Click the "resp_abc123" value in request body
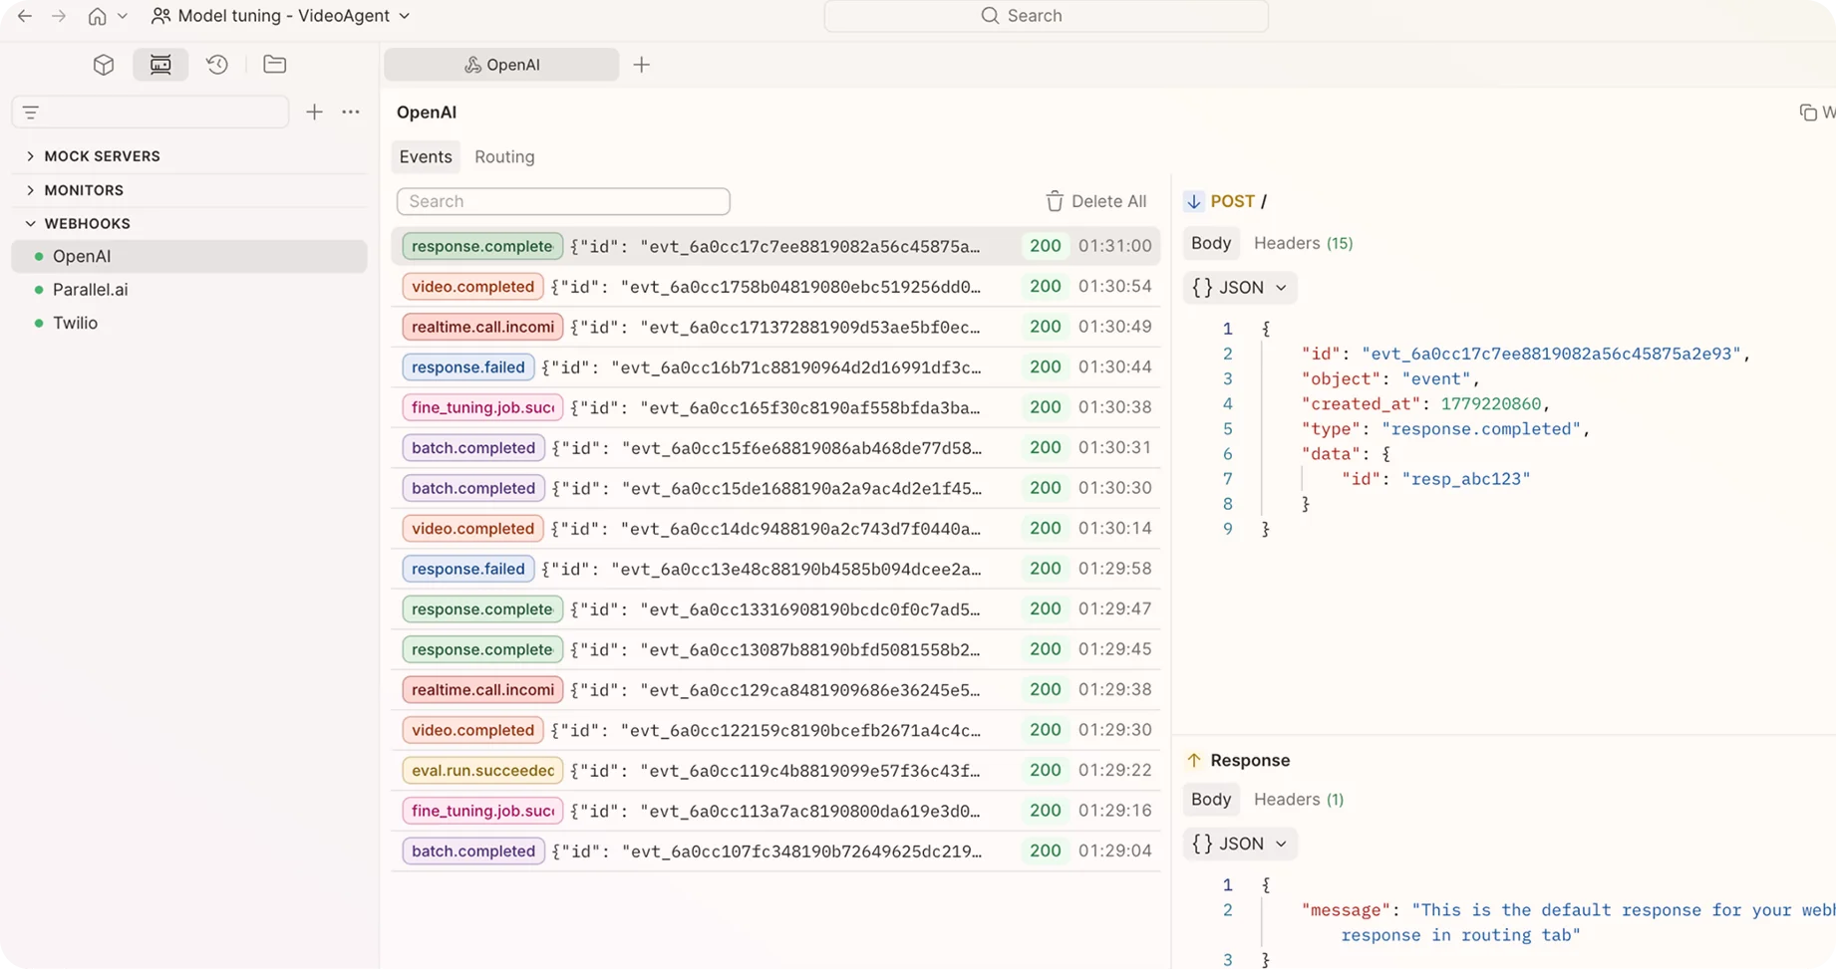 pos(1465,479)
